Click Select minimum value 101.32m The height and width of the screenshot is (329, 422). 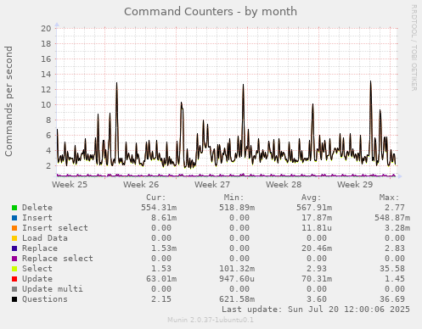point(237,269)
